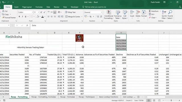The height and width of the screenshot is (102, 182).
Task: Click Merge & Center button
Action: point(73,17)
